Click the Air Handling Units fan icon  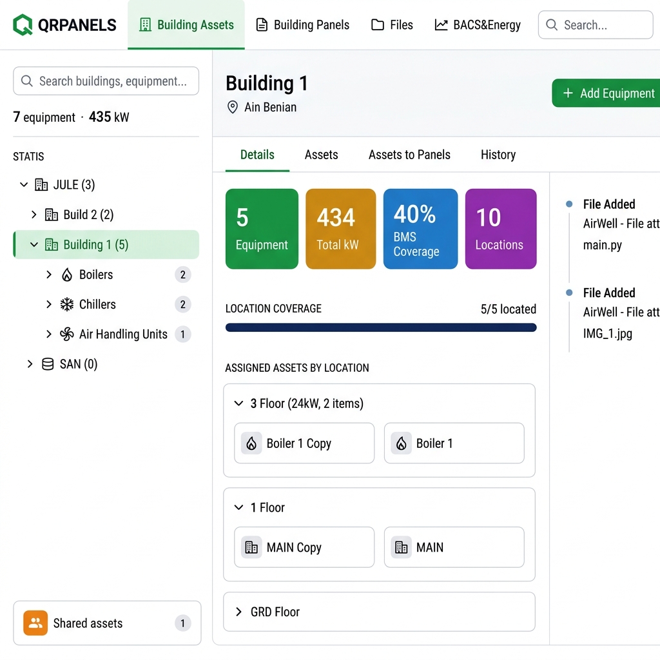[67, 335]
